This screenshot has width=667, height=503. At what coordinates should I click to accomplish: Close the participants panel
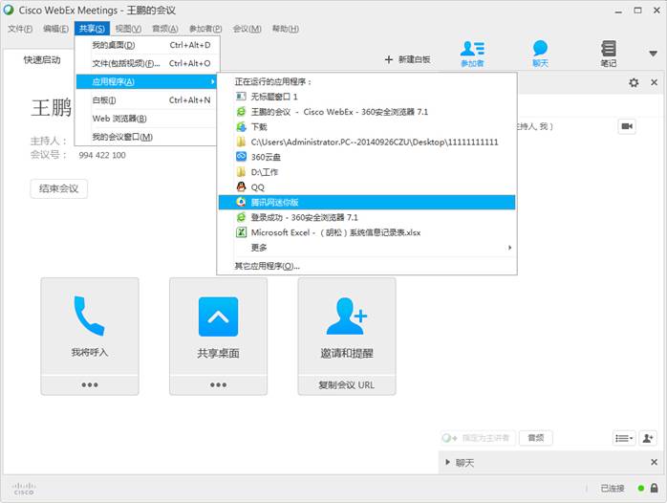click(x=655, y=82)
